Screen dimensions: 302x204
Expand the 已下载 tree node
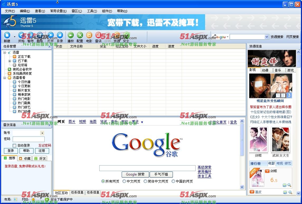coord(10,61)
